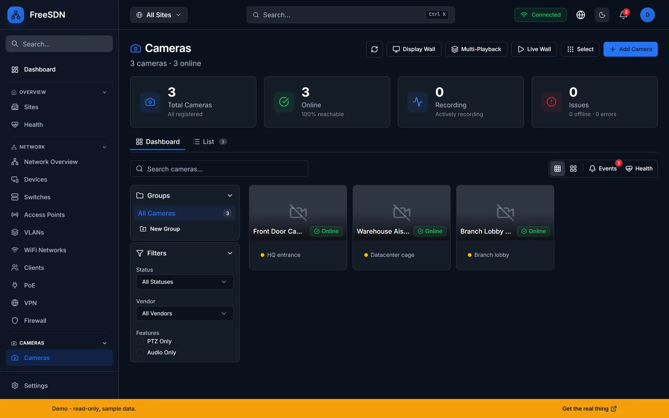Click Front Door camera no-video icon
Screen dimensions: 669x418
pos(298,212)
